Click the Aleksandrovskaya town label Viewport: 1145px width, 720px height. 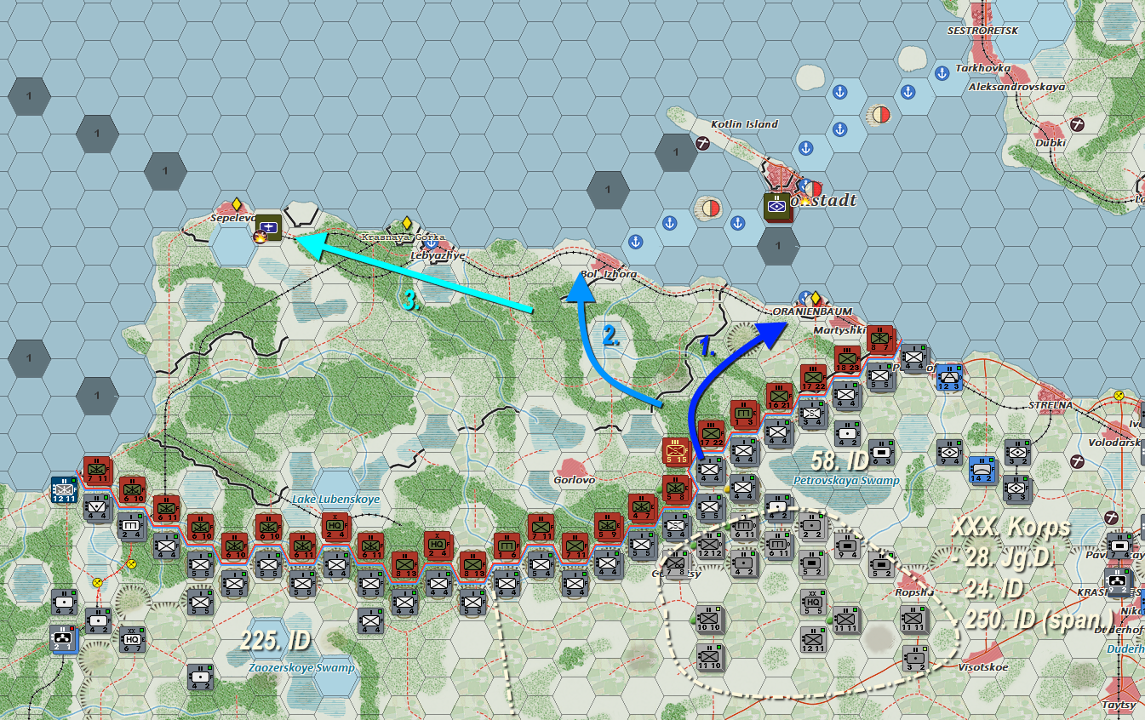click(x=1016, y=87)
